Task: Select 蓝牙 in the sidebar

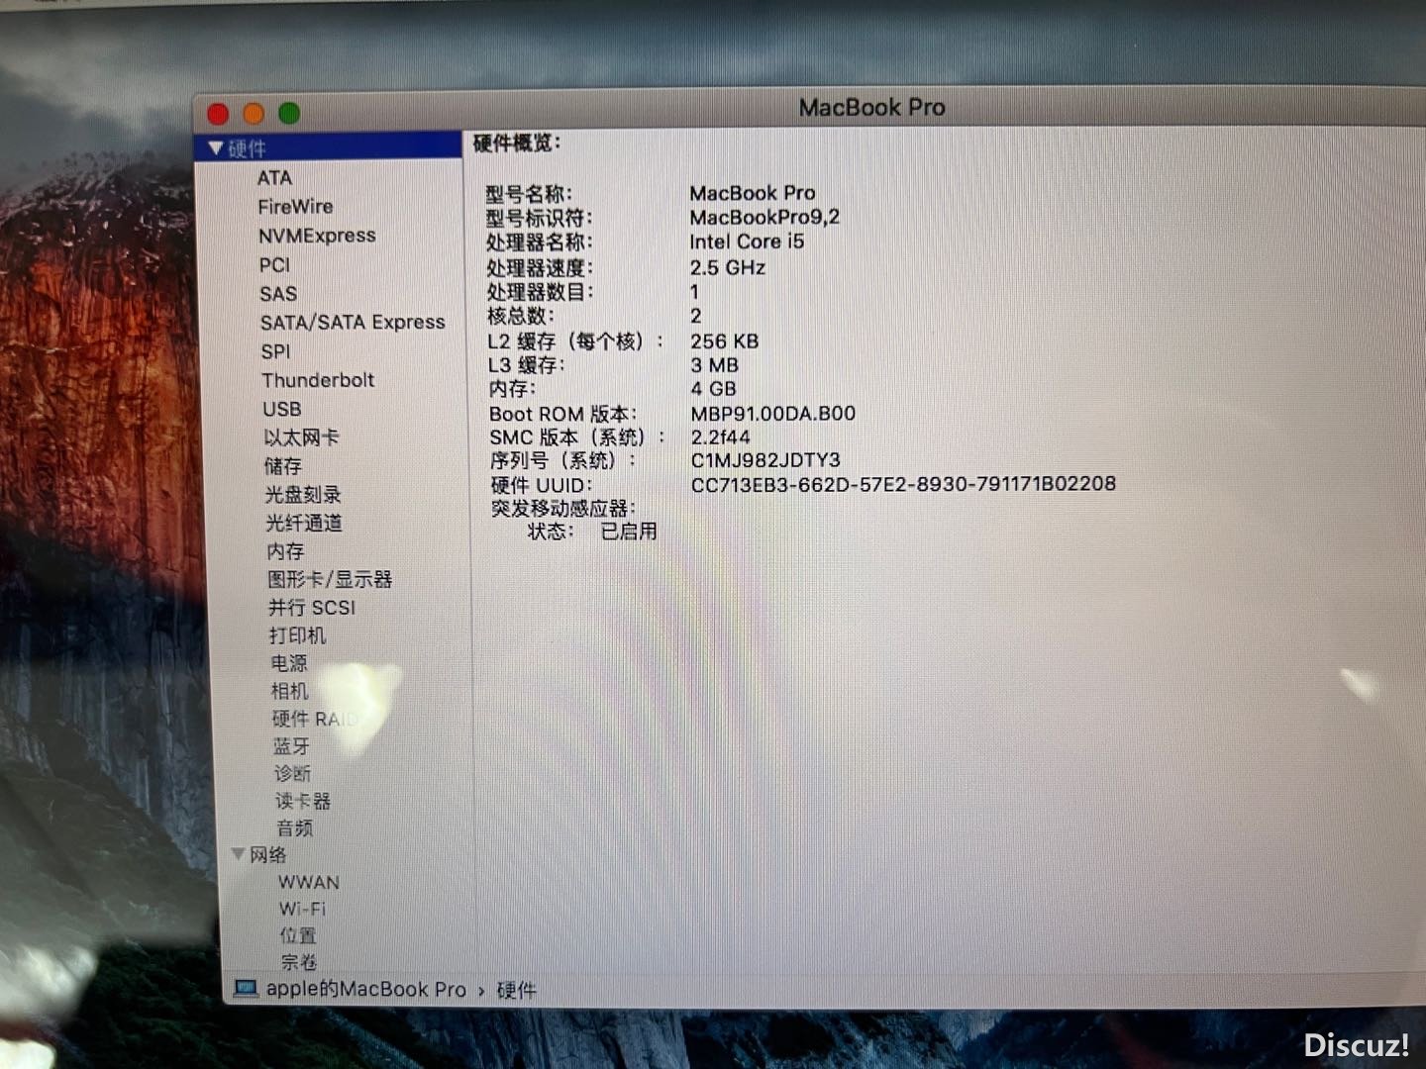Action: tap(292, 746)
